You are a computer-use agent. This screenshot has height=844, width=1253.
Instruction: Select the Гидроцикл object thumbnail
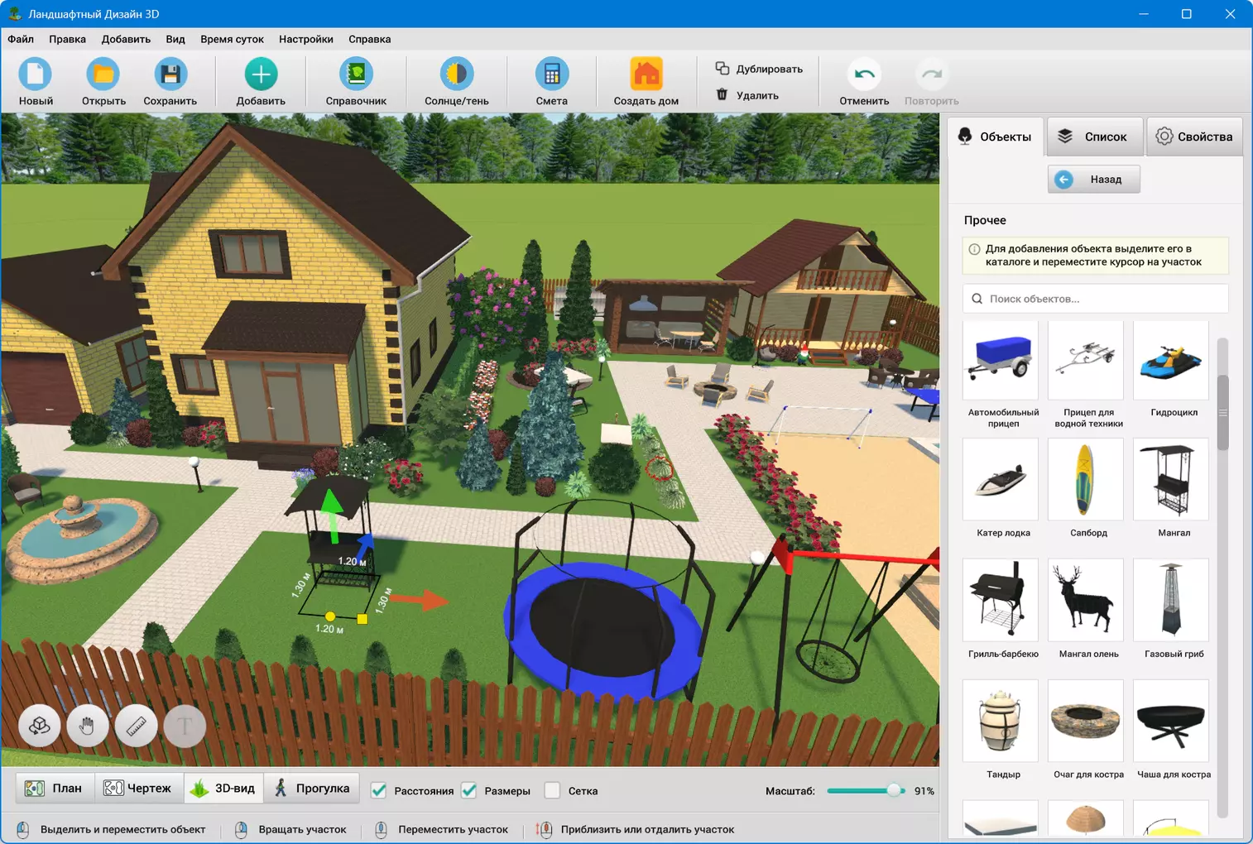[x=1171, y=362]
